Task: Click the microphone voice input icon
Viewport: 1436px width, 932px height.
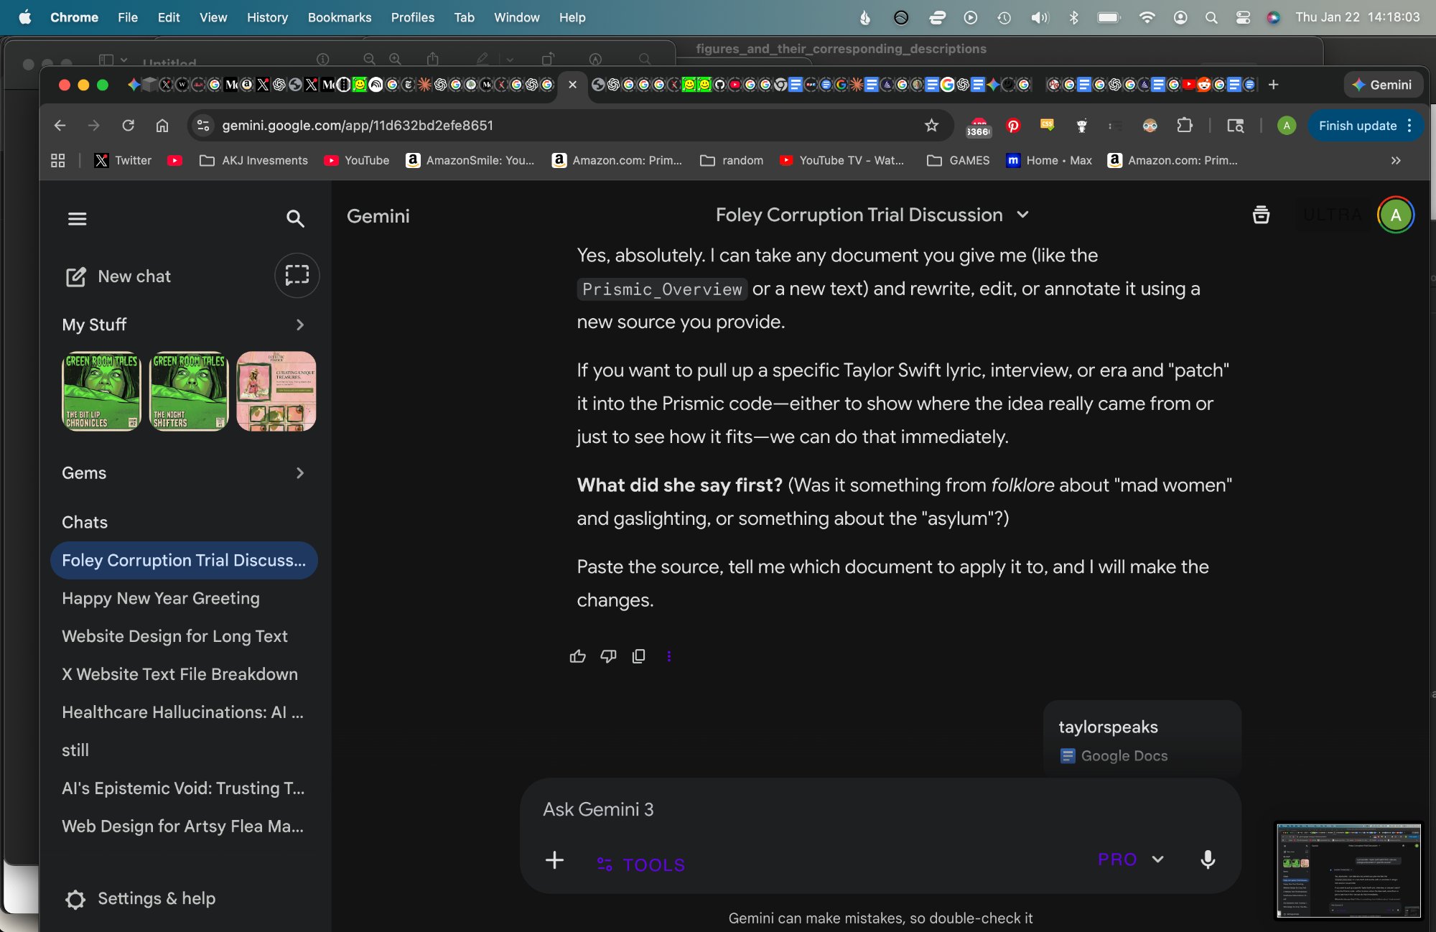Action: click(x=1208, y=859)
